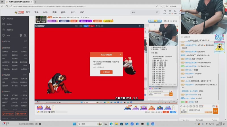Select DOTA2 category in sidebar

pos(5,55)
